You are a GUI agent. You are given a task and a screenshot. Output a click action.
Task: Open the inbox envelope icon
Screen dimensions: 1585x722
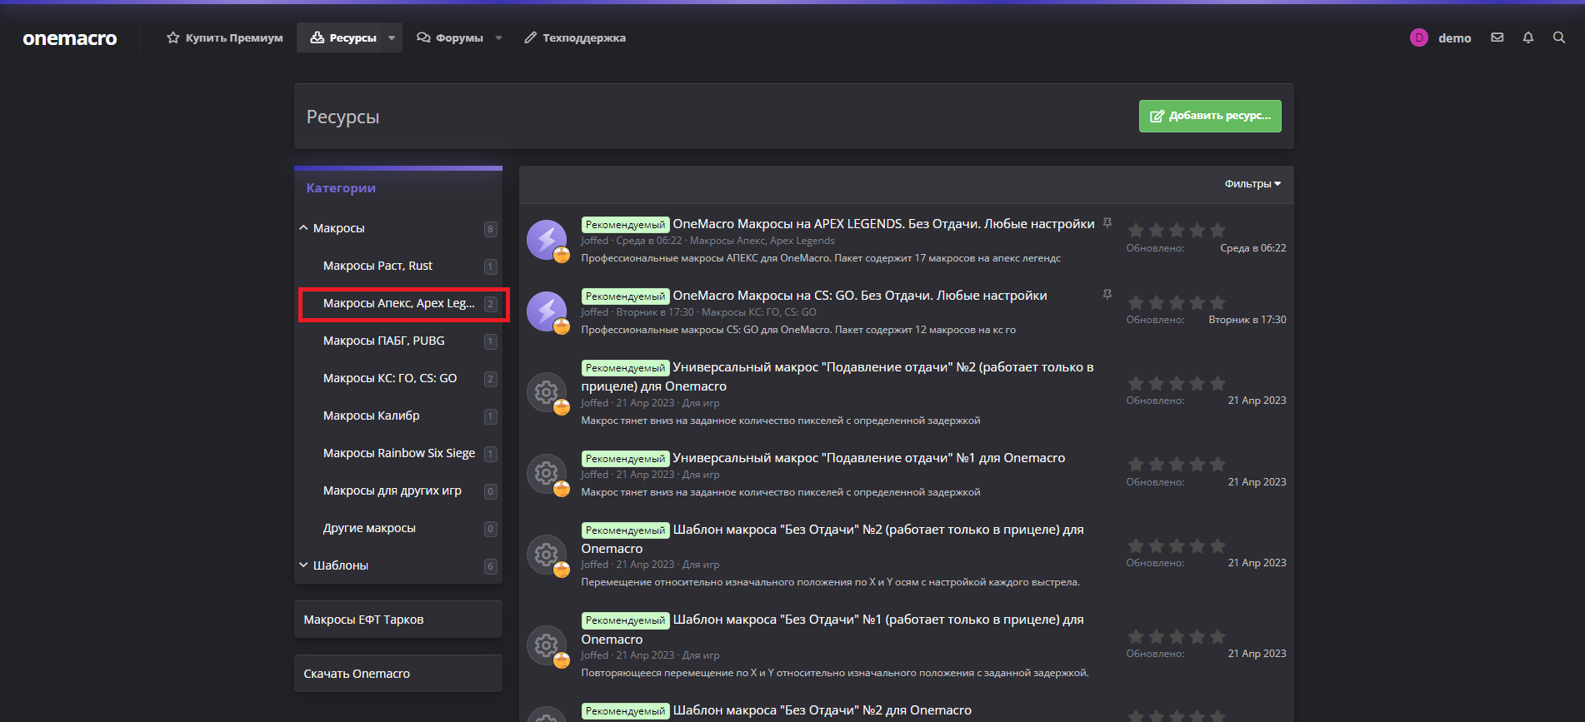1497,37
